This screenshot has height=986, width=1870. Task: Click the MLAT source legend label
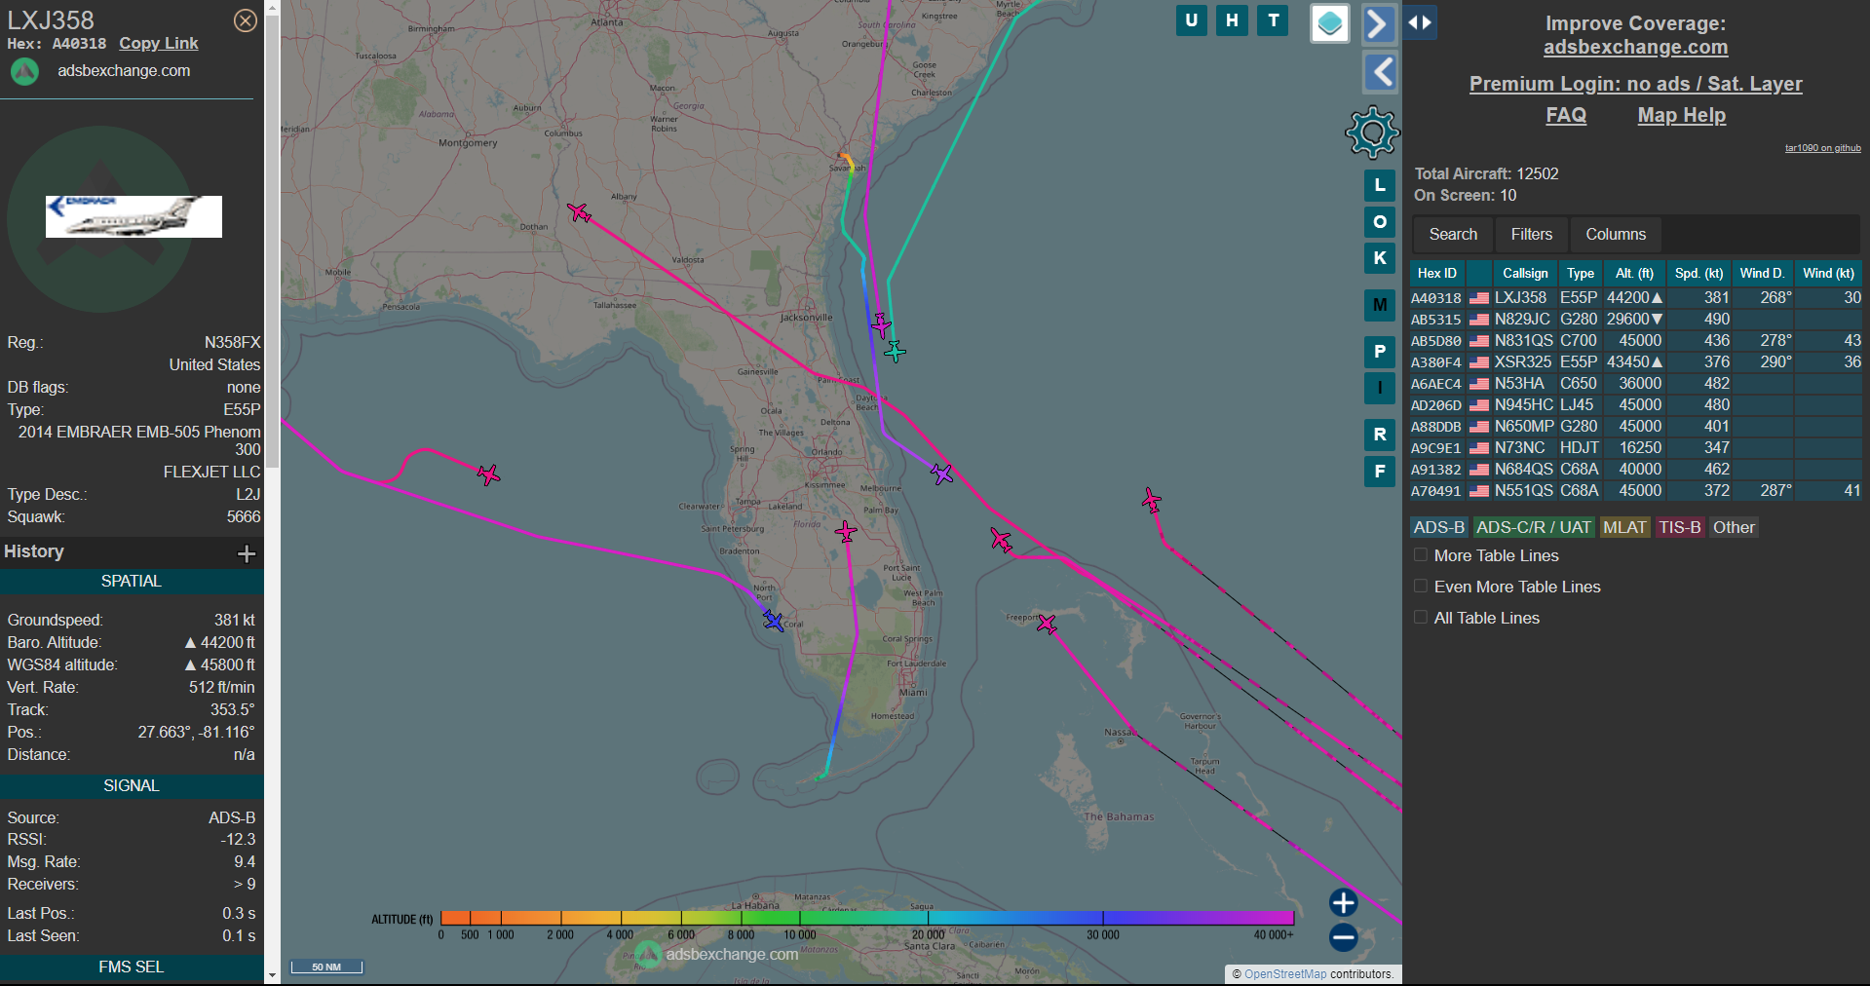tap(1624, 527)
